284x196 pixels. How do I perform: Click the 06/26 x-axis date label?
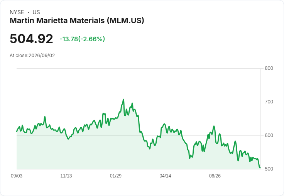point(215,176)
